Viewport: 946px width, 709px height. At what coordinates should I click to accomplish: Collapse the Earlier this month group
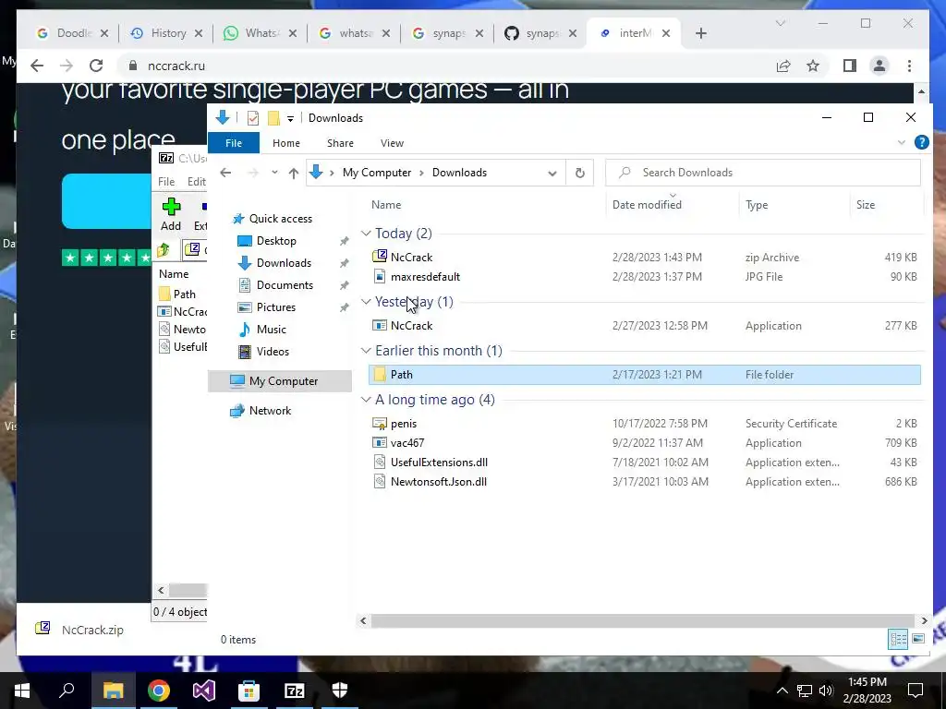(x=366, y=350)
